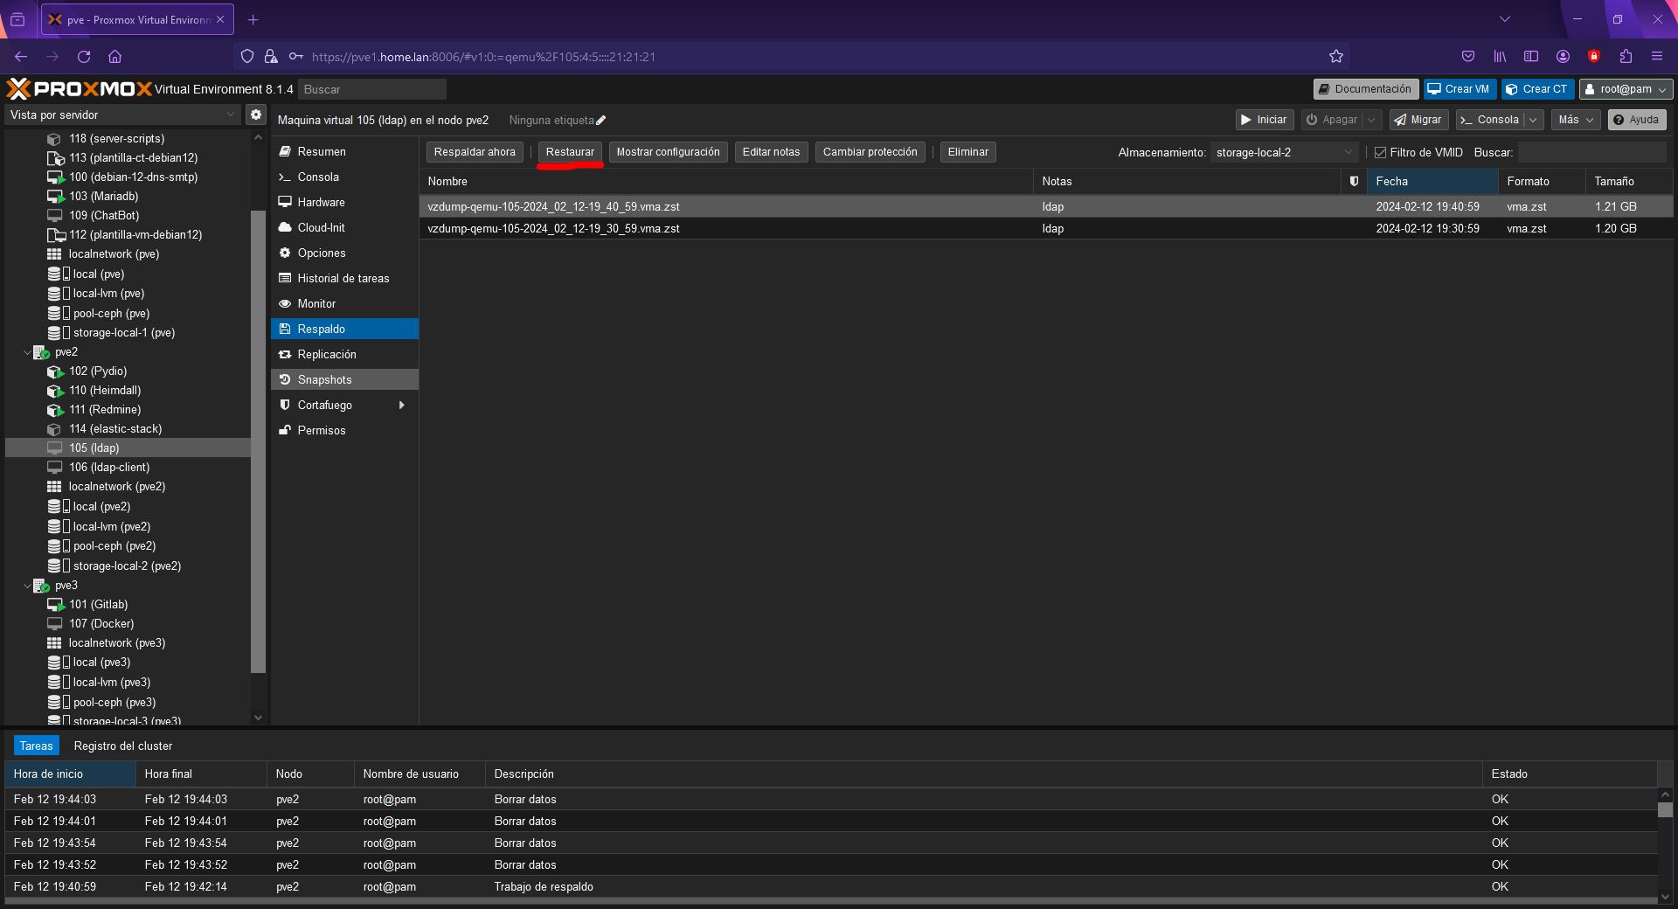Click Respaldar ahora button
1678x909 pixels.
pyautogui.click(x=475, y=152)
